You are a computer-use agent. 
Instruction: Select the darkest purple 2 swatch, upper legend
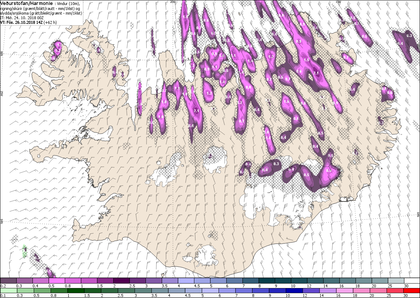pos(121,281)
